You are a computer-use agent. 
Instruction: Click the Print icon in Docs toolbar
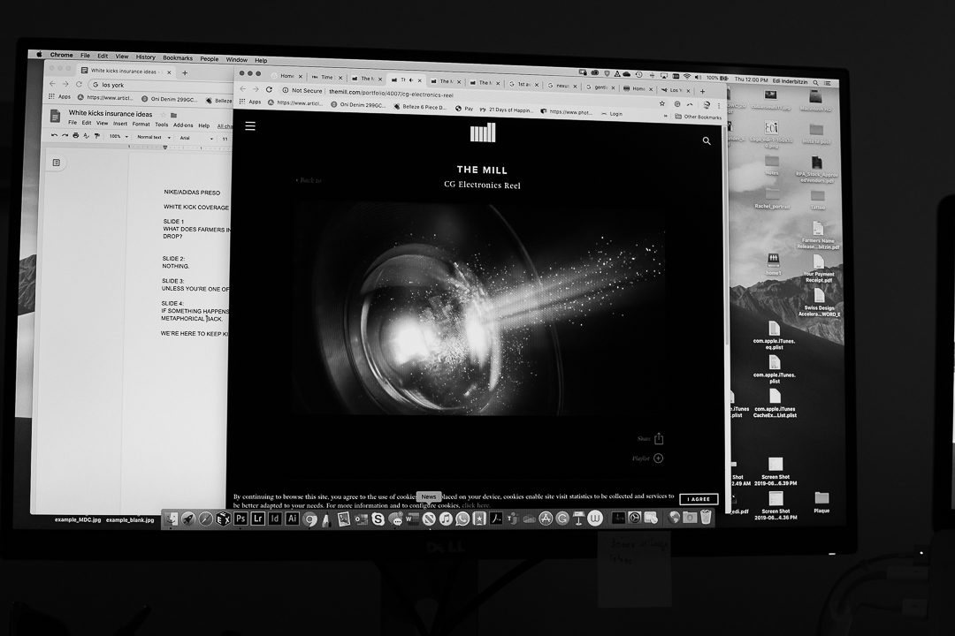(x=75, y=136)
